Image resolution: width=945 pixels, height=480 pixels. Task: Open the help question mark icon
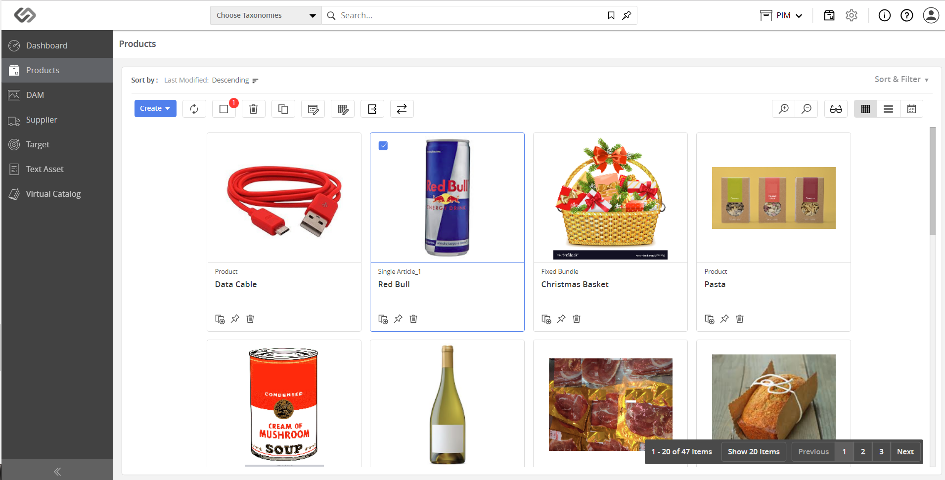point(907,15)
